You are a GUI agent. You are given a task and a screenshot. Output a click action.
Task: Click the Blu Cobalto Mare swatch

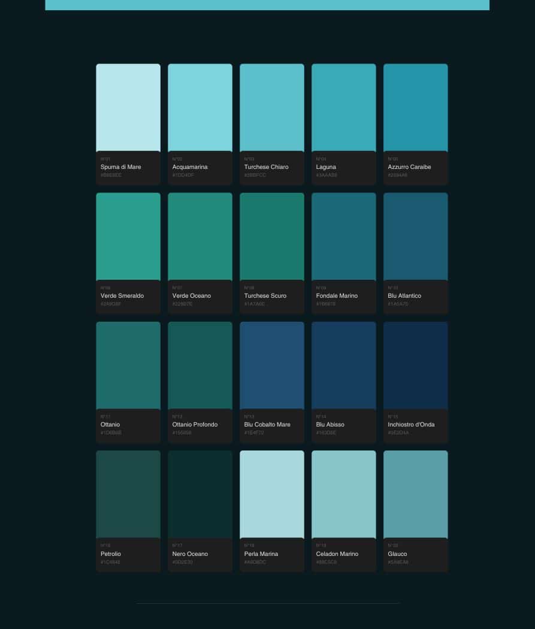pyautogui.click(x=272, y=365)
